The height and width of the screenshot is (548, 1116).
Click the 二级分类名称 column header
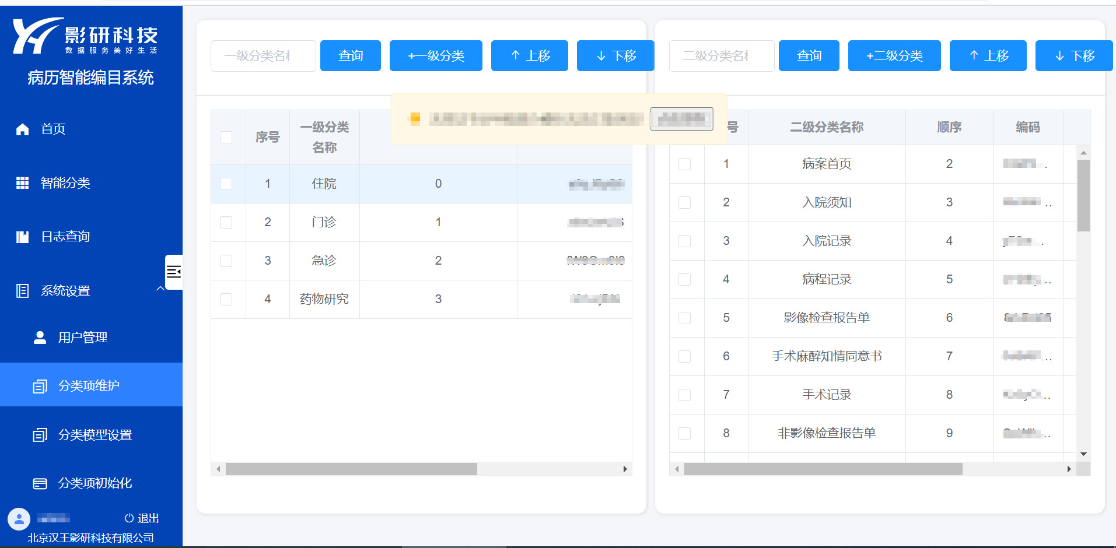pyautogui.click(x=827, y=127)
